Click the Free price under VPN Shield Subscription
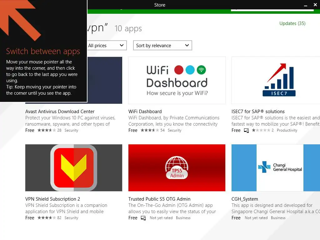This screenshot has height=240, width=320. point(30,218)
